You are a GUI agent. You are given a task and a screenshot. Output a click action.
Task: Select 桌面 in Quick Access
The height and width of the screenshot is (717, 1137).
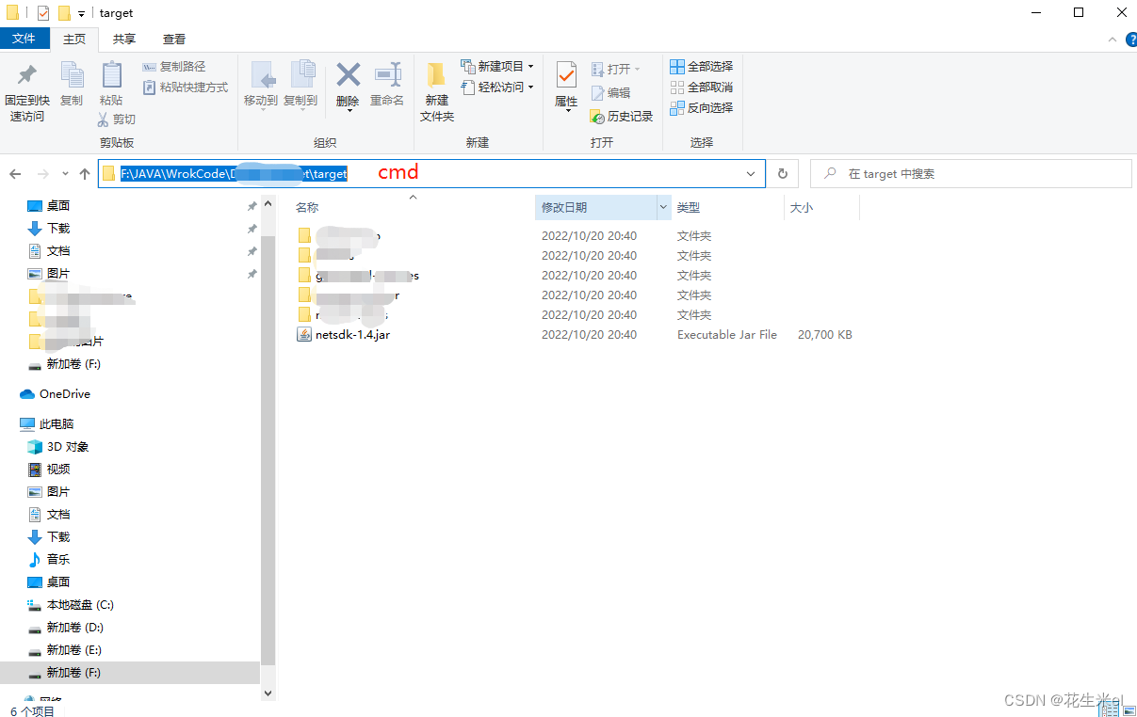point(58,206)
